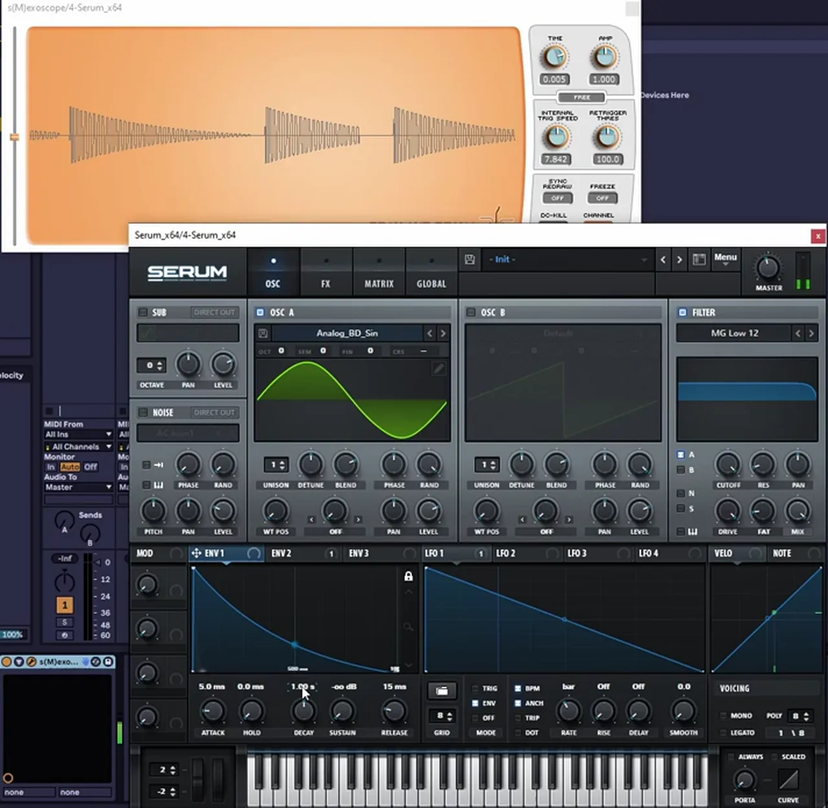Image resolution: width=828 pixels, height=808 pixels.
Task: Enable LFO TRIG mode checkbox
Action: click(475, 689)
